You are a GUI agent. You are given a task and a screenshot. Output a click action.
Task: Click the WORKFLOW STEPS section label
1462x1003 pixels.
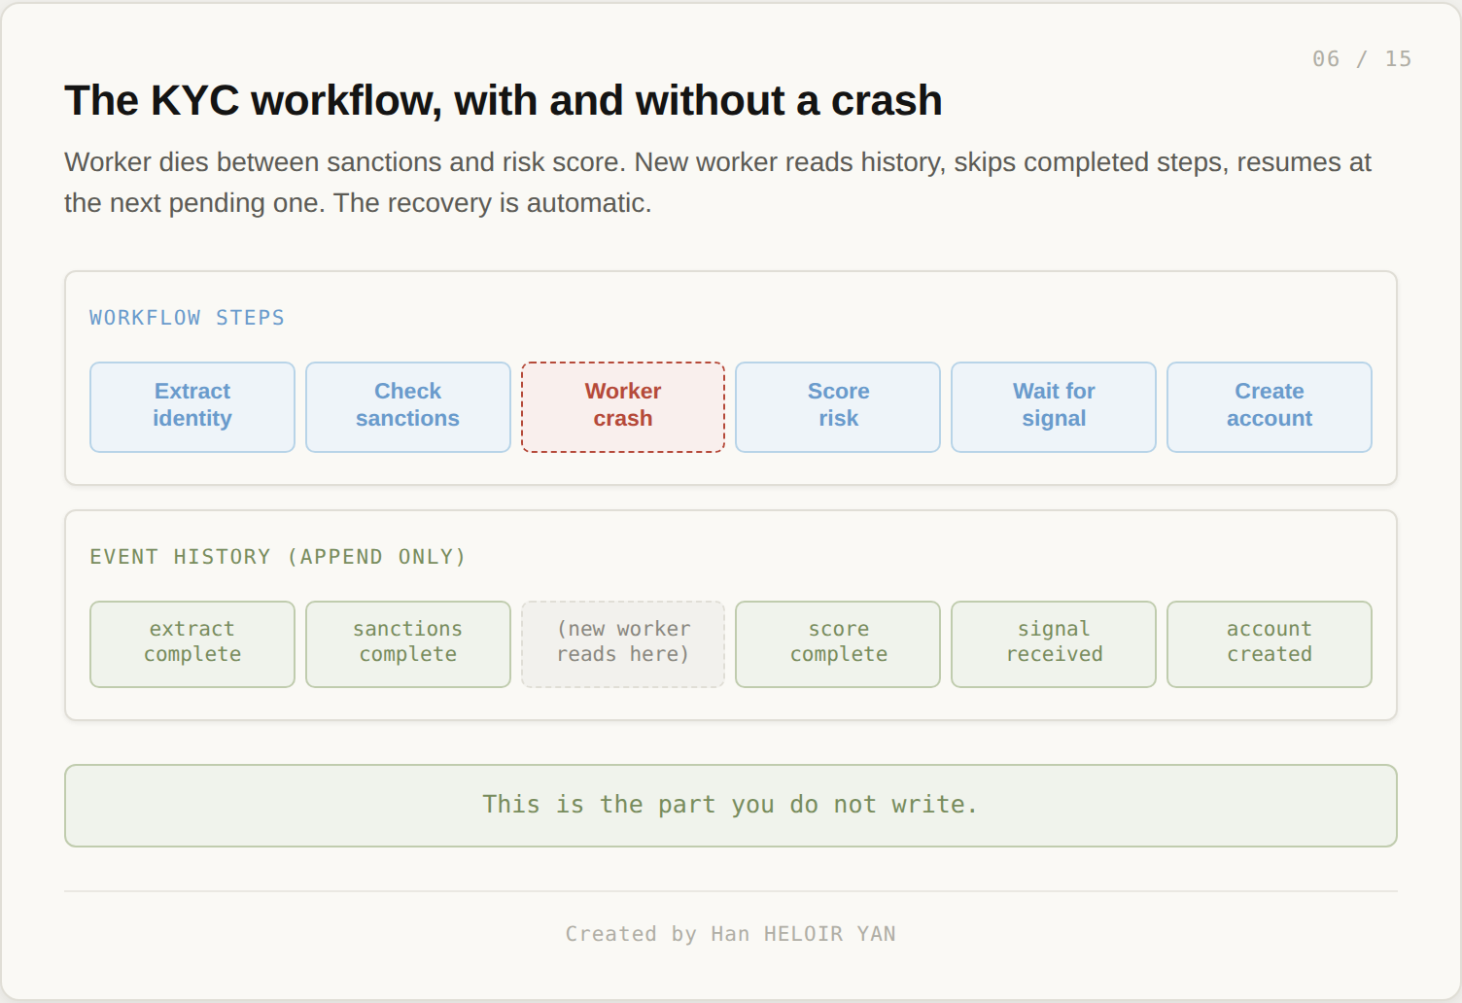coord(187,318)
